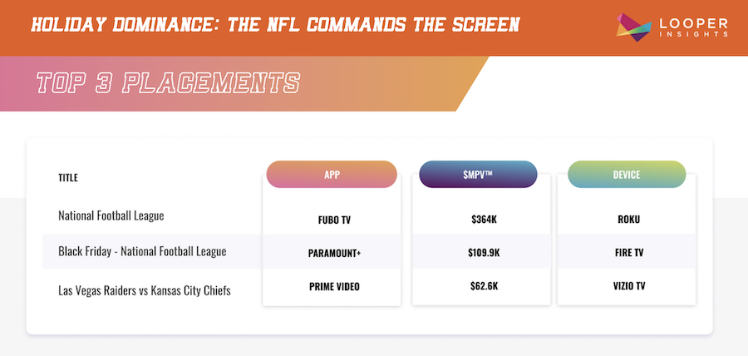Screen dimensions: 748x356
Task: Click the PRIME VIDEO app cell
Action: coord(331,285)
